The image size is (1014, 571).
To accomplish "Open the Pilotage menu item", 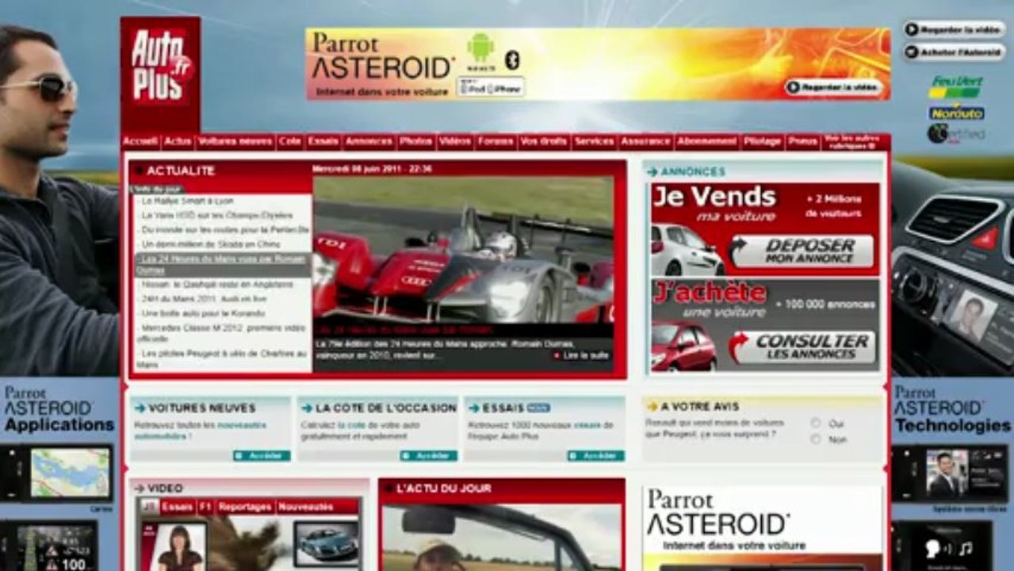I will pyautogui.click(x=763, y=141).
